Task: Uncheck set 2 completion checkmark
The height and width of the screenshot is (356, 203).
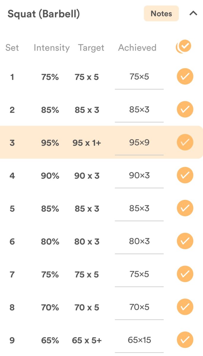Action: click(x=185, y=110)
